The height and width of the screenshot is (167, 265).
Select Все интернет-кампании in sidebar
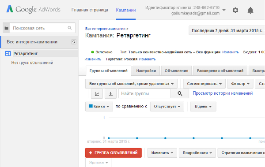32,42
